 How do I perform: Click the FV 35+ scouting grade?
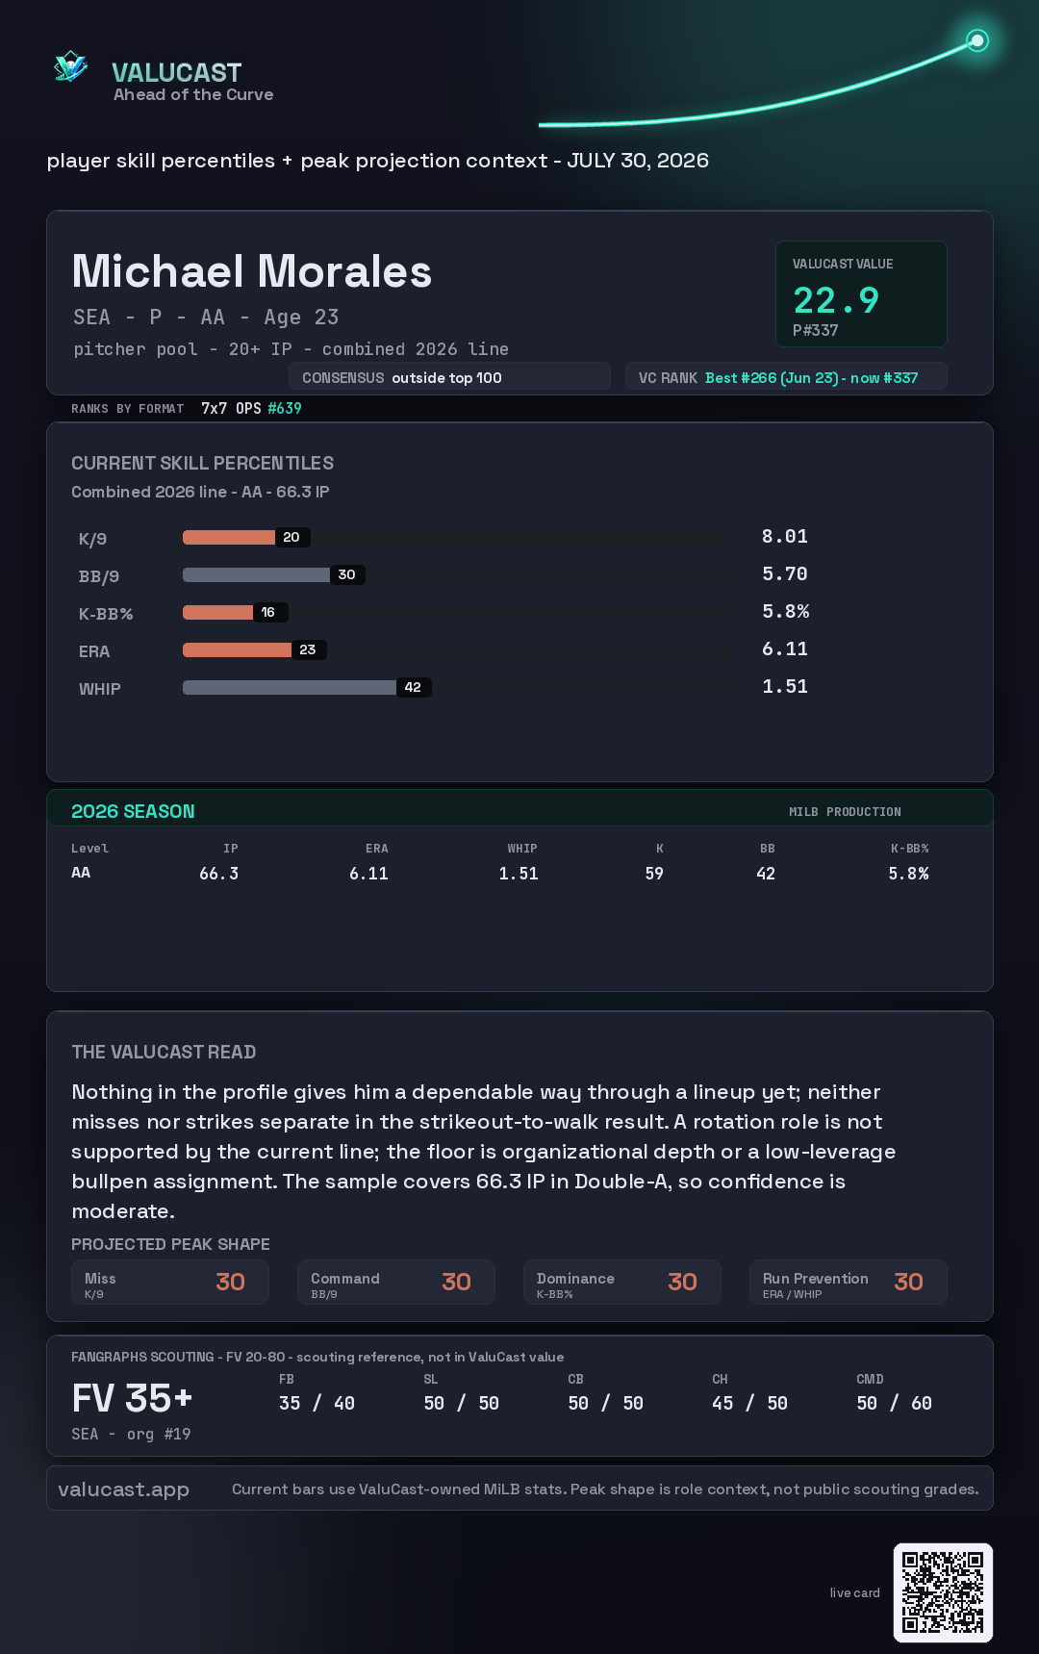132,1398
